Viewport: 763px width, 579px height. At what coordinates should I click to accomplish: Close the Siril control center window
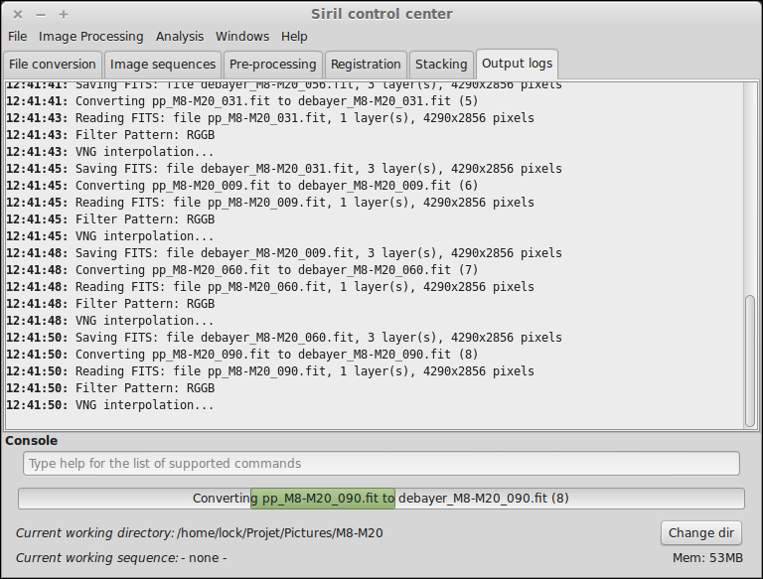click(x=18, y=14)
